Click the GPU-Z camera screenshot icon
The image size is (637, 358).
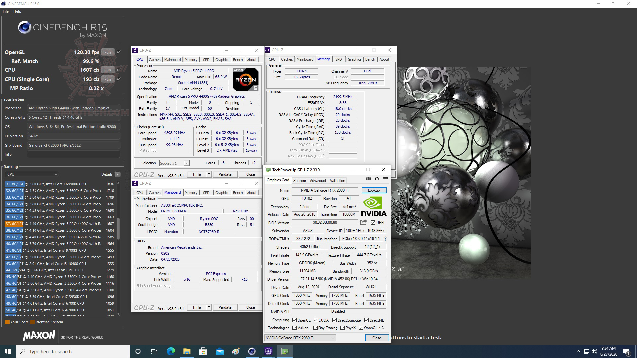pyautogui.click(x=368, y=179)
